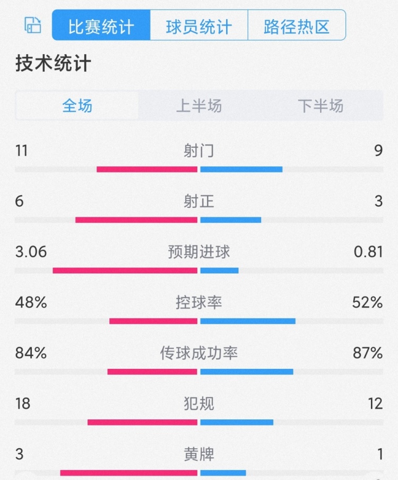This screenshot has height=480, width=398.
Task: Click the 预期进球 progress bar
Action: (198, 270)
